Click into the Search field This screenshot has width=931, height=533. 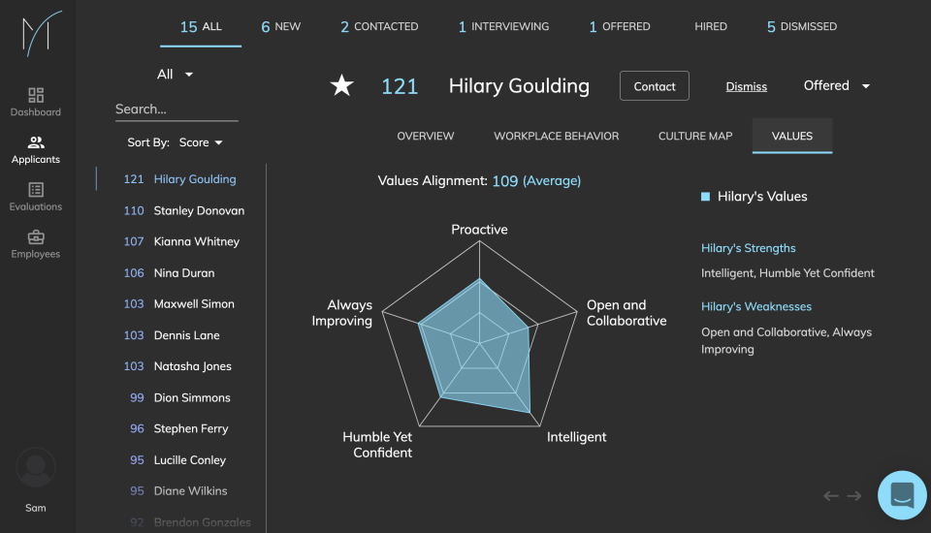[x=177, y=110]
